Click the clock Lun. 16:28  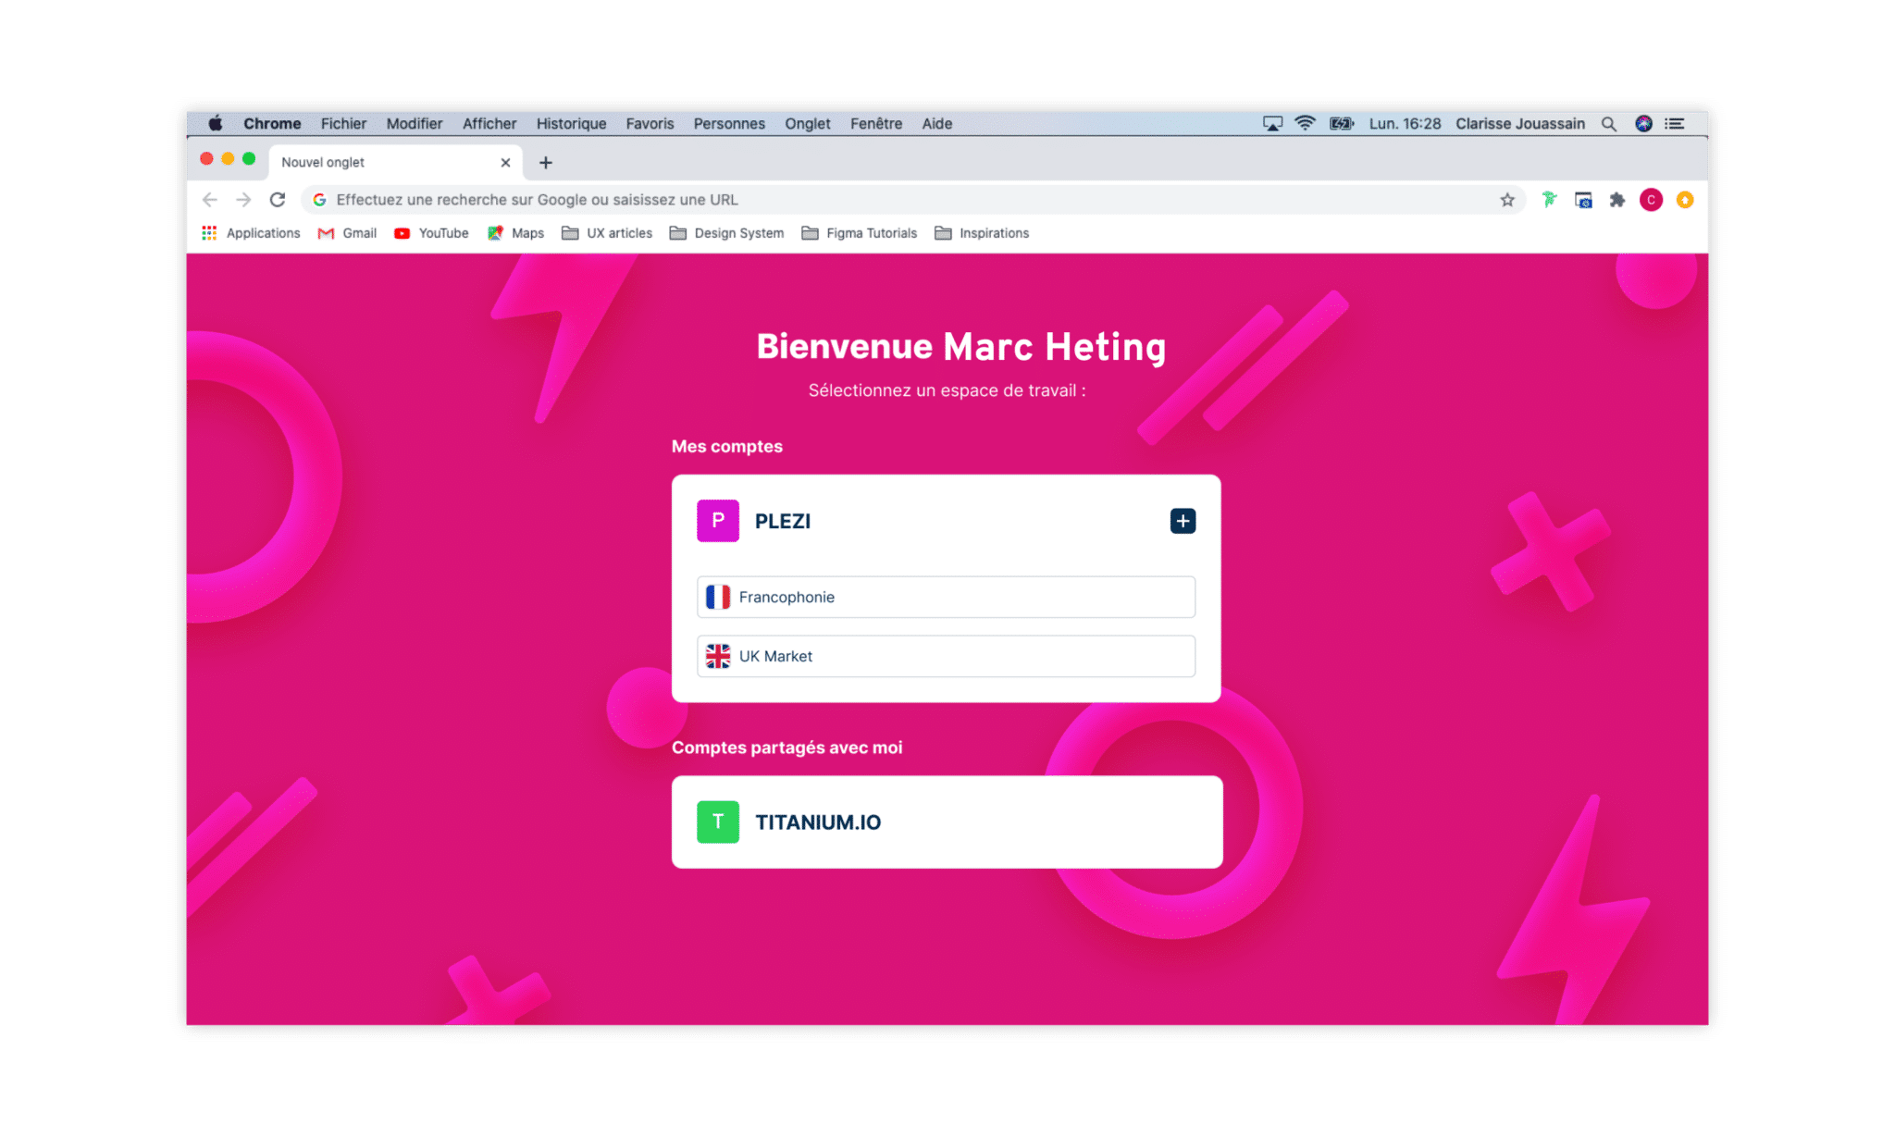pos(1405,123)
